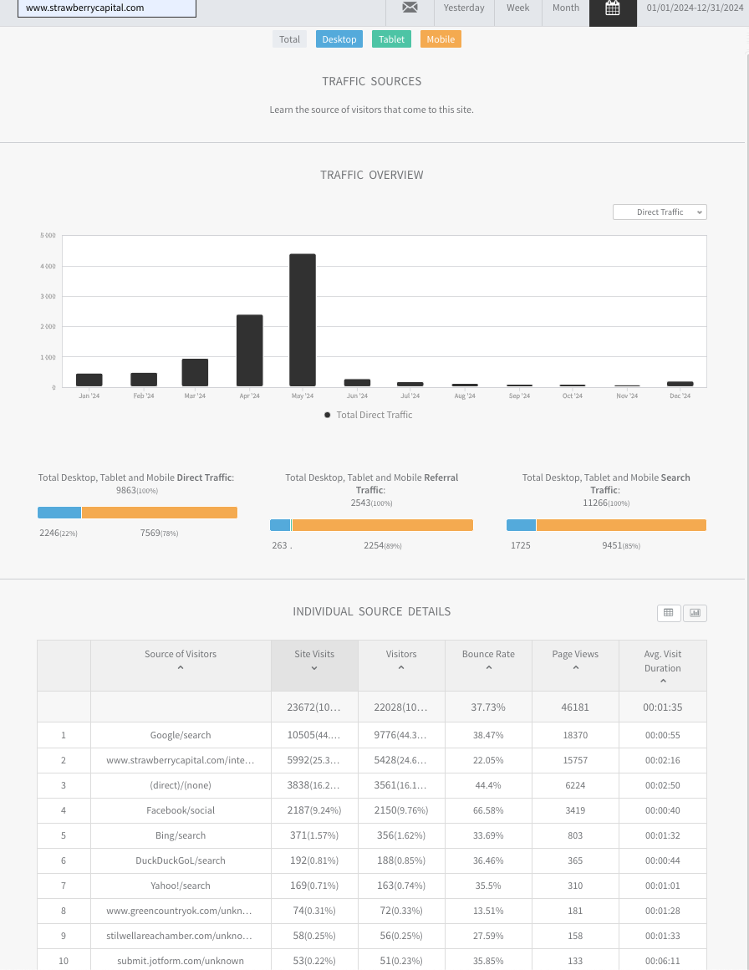Click the 00:06:11 visit duration cell
The height and width of the screenshot is (970, 749).
662,961
